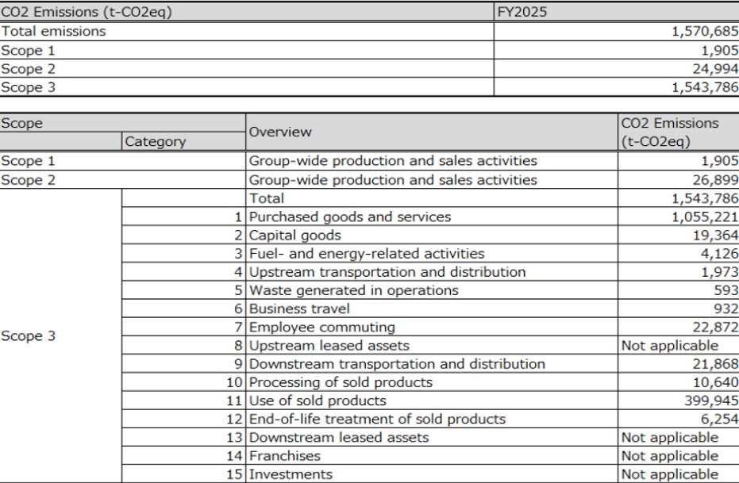Select "Waste generated in operations" cell
This screenshot has width=739, height=483.
tap(432, 290)
